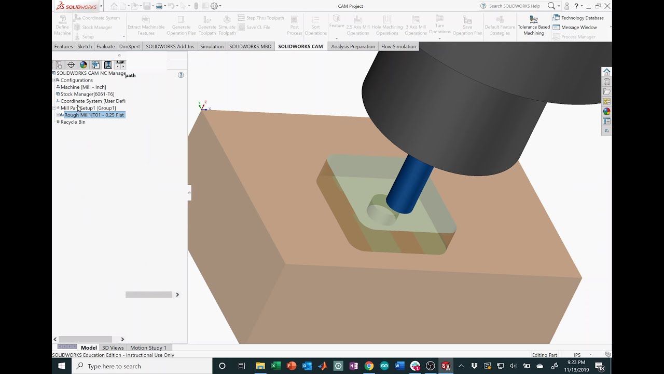Switch to the Sketch tab

pos(85,46)
